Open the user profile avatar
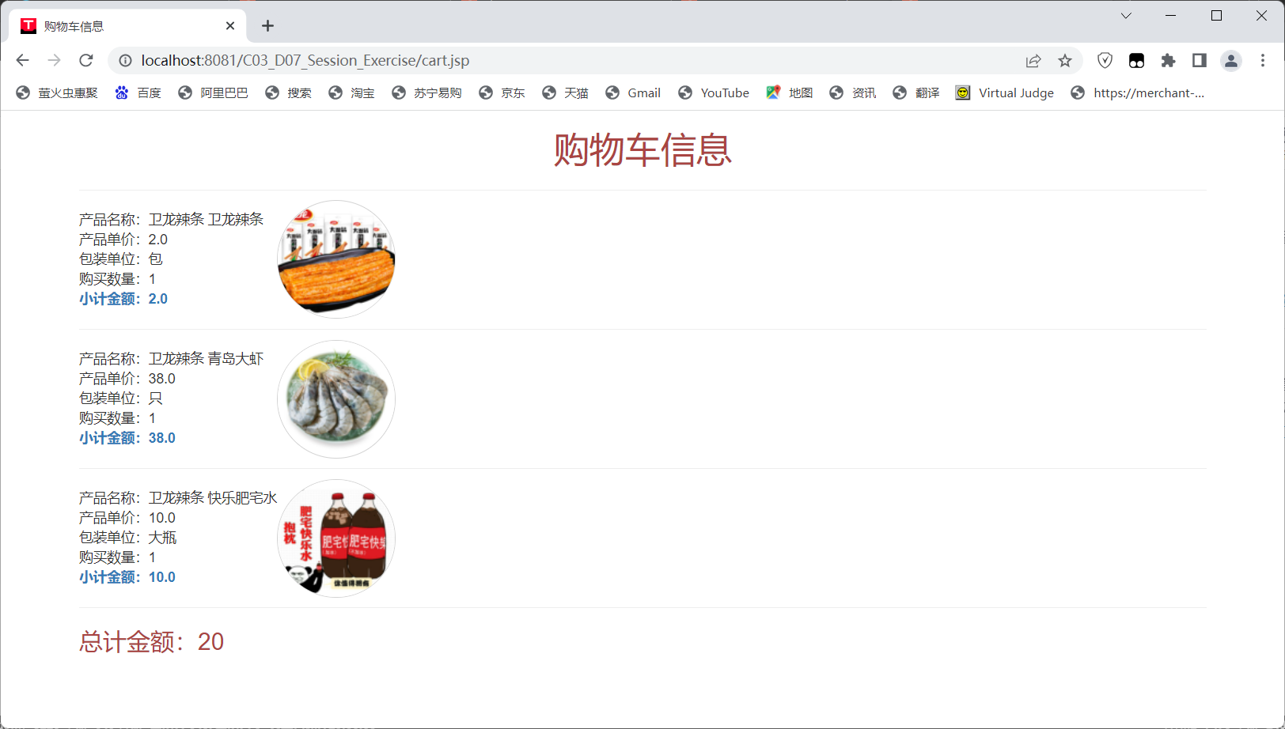This screenshot has height=729, width=1285. 1231,60
